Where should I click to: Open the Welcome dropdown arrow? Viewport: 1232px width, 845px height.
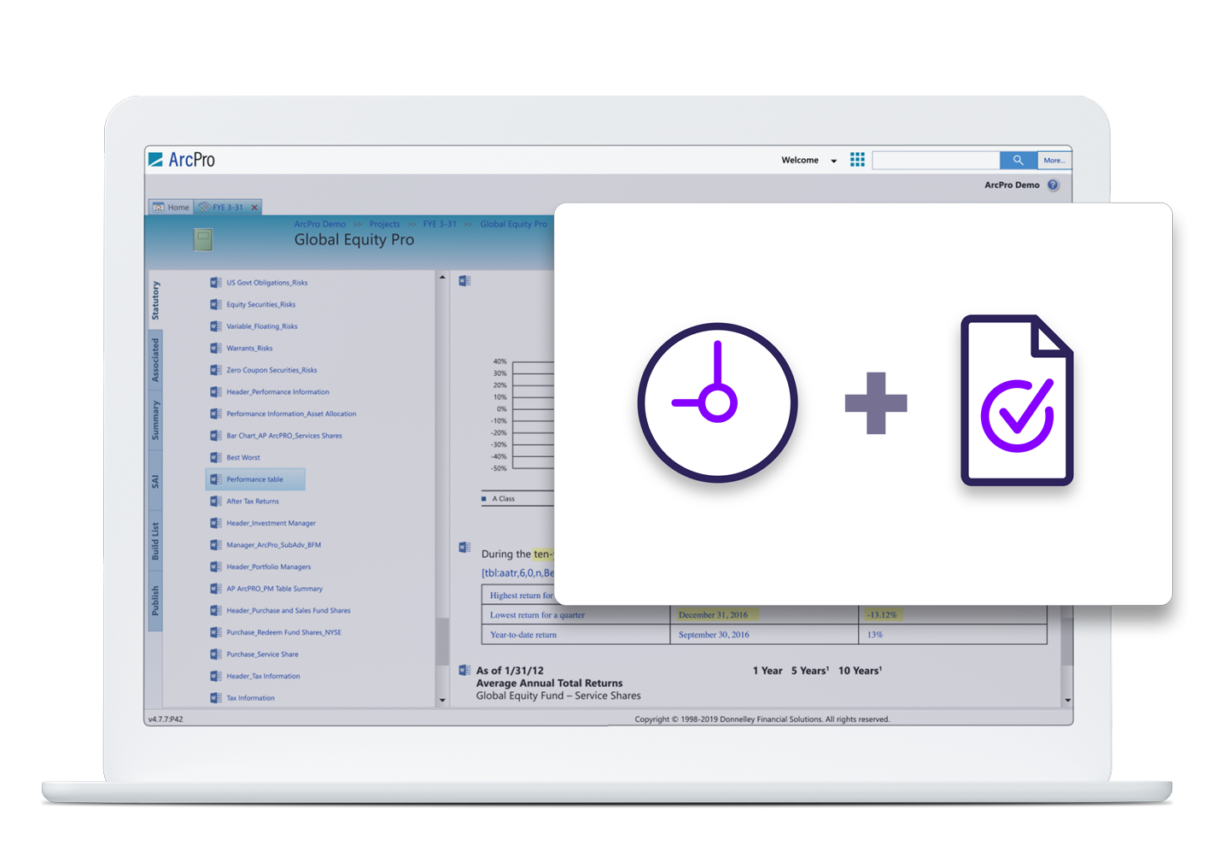(832, 160)
